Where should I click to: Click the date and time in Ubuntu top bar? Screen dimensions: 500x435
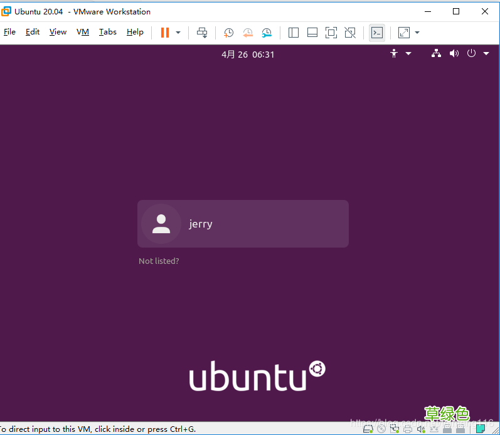pyautogui.click(x=248, y=55)
